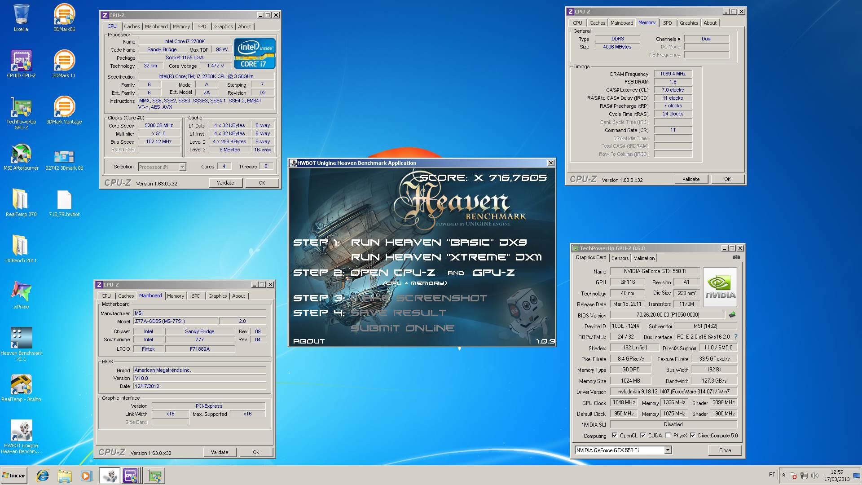Click OK in the Mainboard CPU-Z window
The image size is (862, 485).
tap(256, 452)
